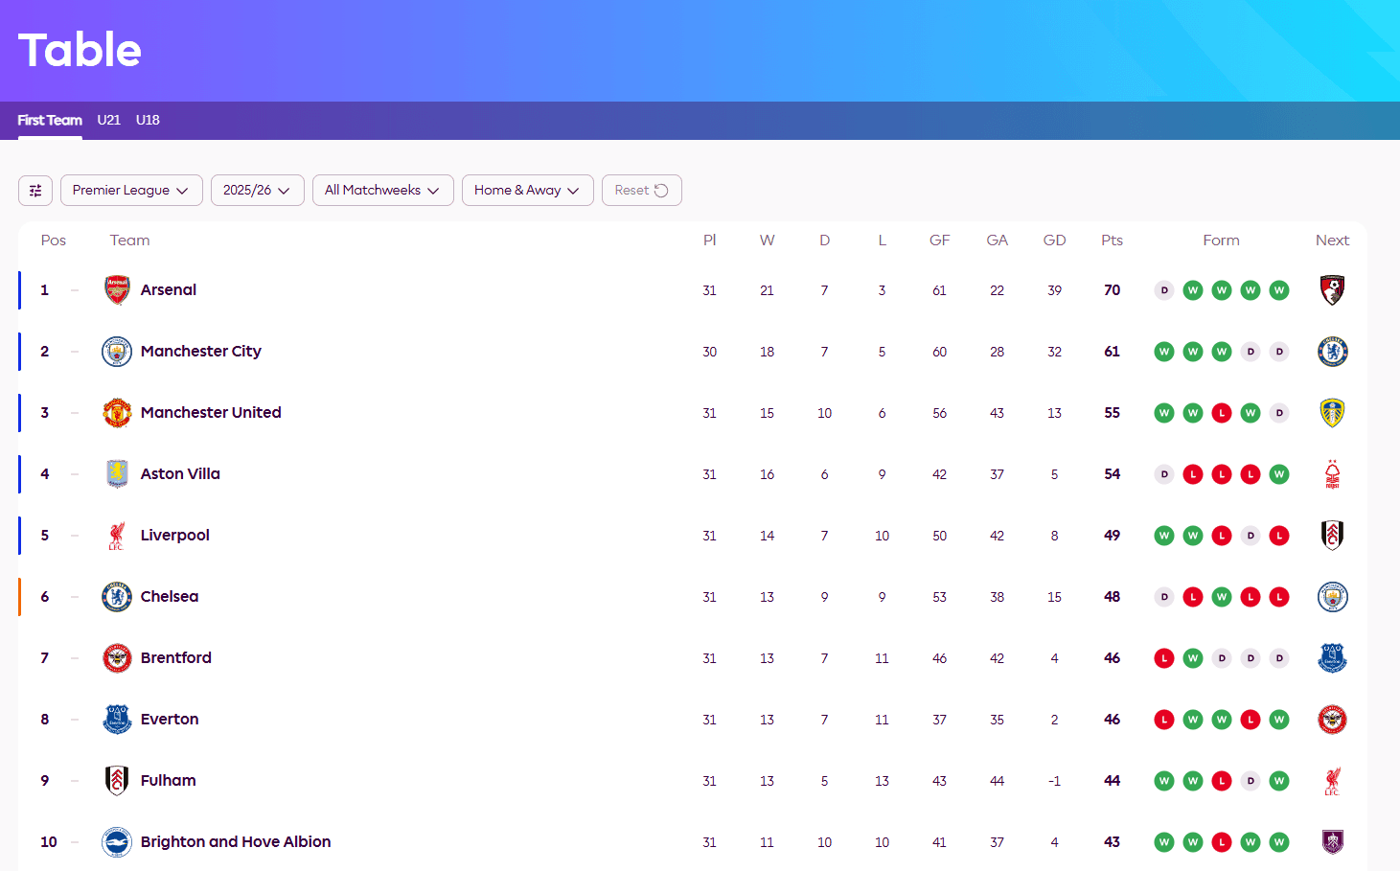The height and width of the screenshot is (871, 1400).
Task: Click the Manchester City club crest in team column
Action: [117, 351]
